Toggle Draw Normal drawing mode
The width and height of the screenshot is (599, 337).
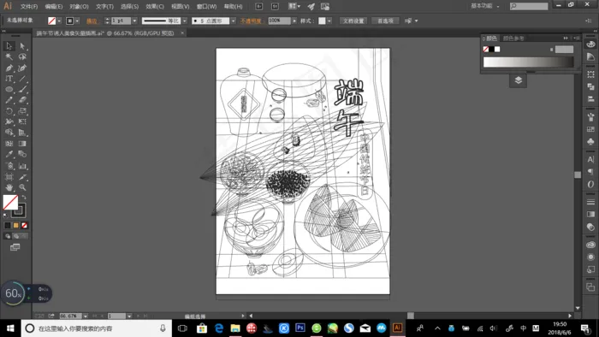point(8,236)
